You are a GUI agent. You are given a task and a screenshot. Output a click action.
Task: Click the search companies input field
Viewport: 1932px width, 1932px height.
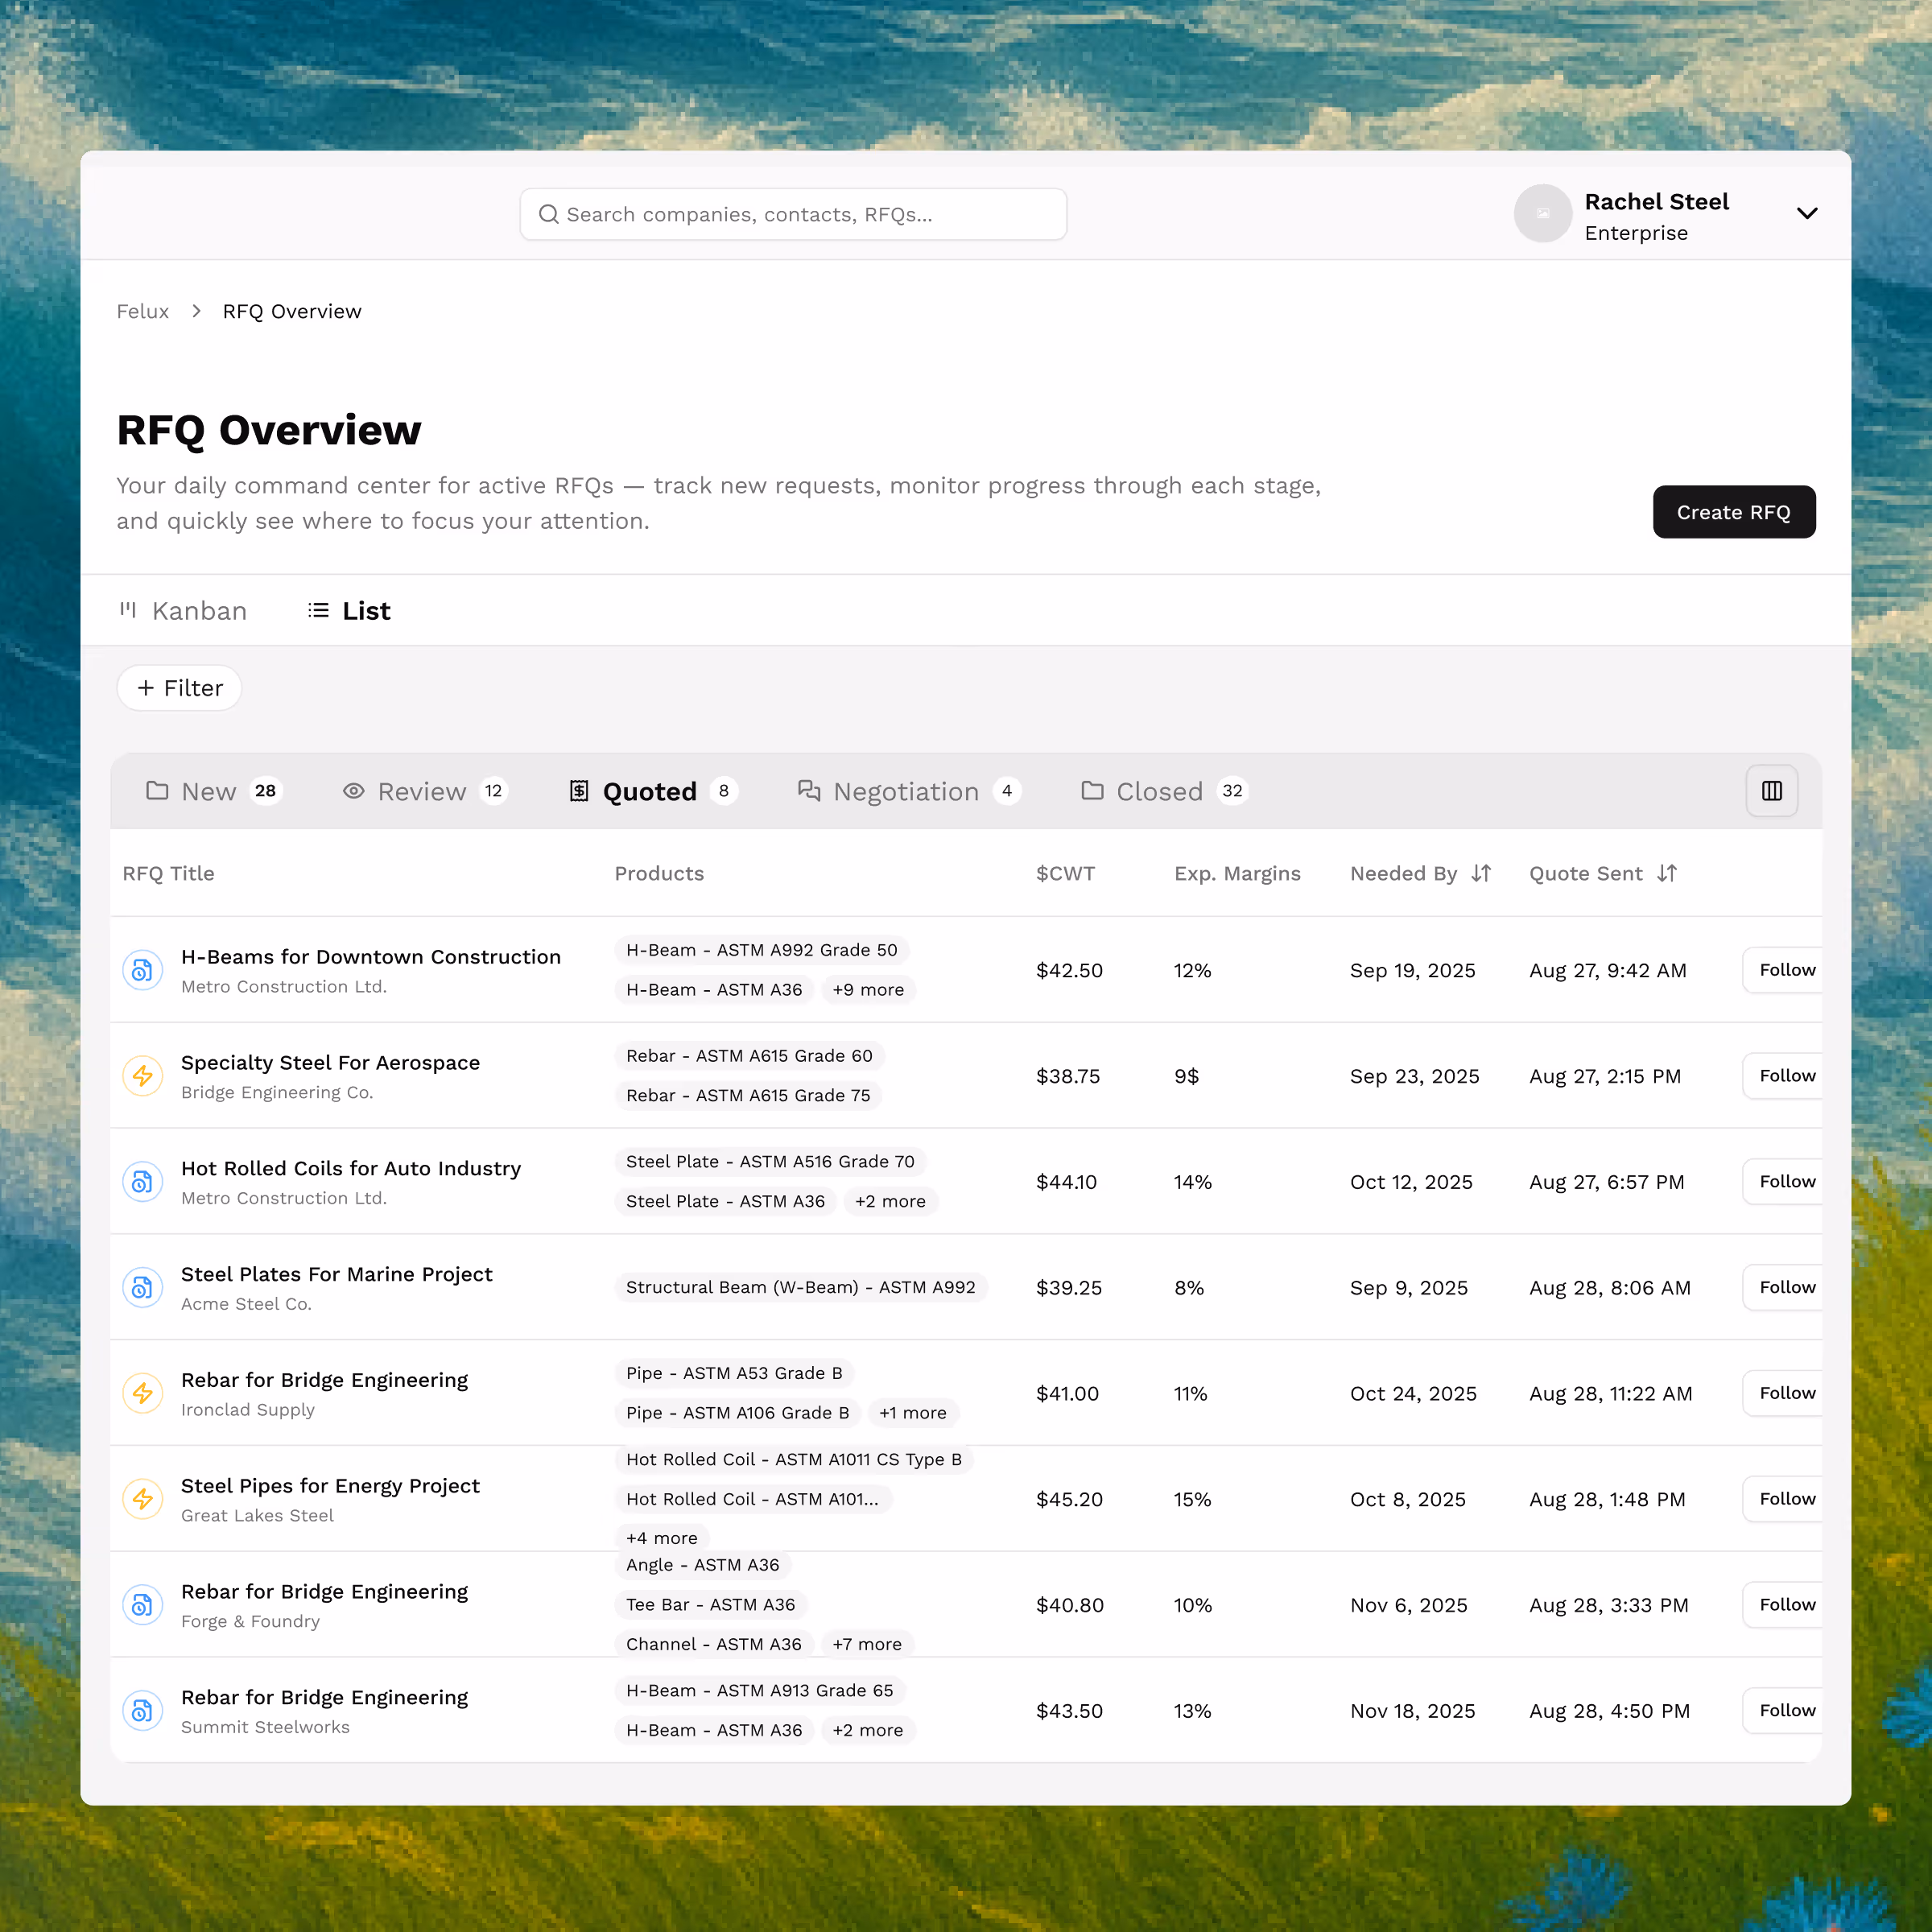(793, 214)
